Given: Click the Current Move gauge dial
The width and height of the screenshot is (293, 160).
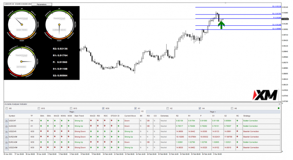Looking at the screenshot, I should [x=59, y=24].
